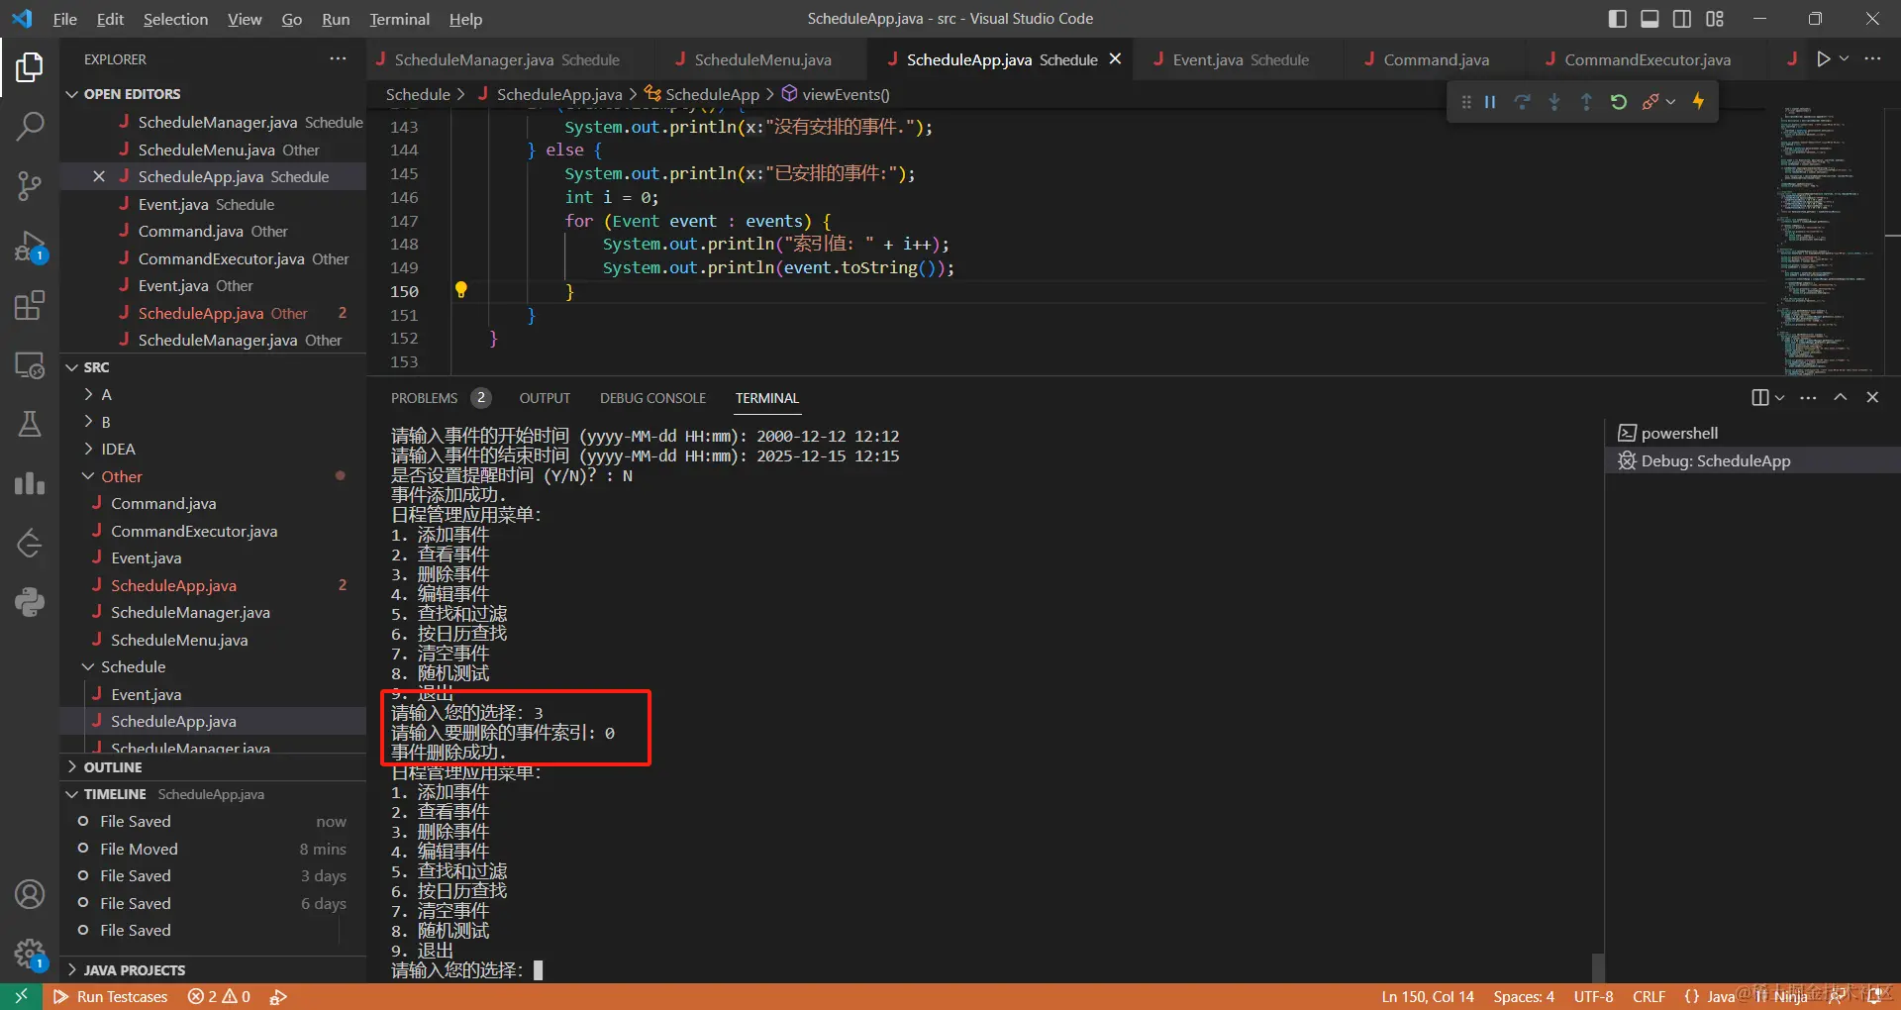The image size is (1901, 1010).
Task: Open the Search view in activity bar
Action: [30, 126]
